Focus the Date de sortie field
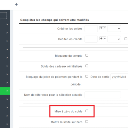 (x=119, y=77)
